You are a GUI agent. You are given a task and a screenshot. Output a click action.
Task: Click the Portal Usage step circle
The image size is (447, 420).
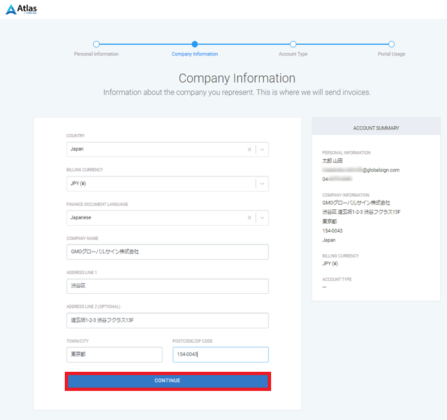391,44
